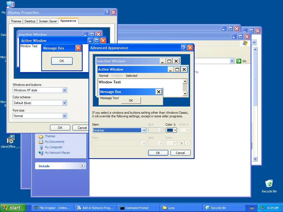Click the My Documents icon in sidebar

[x=41, y=142]
